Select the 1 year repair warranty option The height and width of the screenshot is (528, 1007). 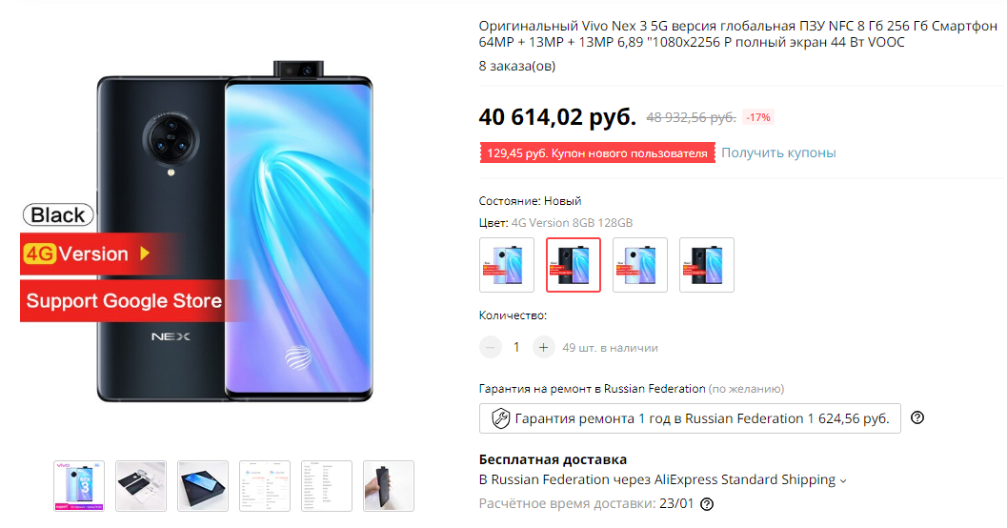pos(690,418)
